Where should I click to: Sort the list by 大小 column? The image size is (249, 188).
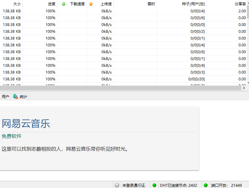(x=11, y=4)
